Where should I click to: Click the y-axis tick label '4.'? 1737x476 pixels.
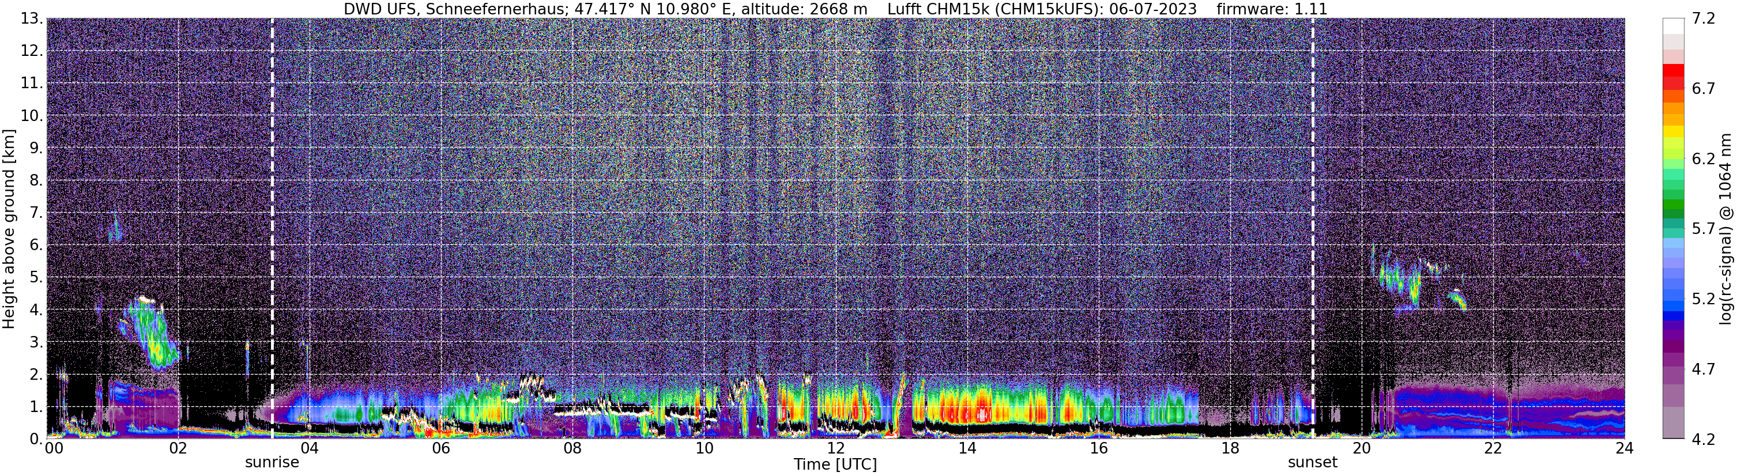(36, 310)
